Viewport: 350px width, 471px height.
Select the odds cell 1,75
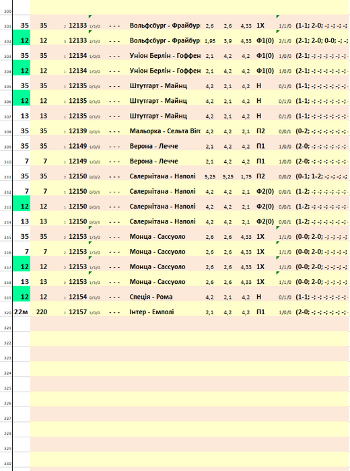pos(246,176)
